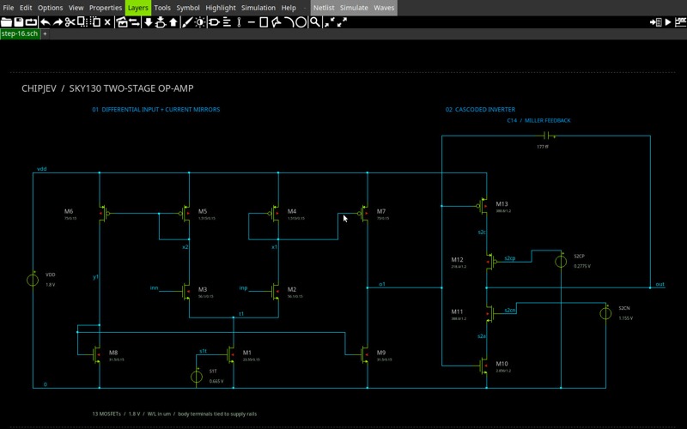Delete selection with the X icon

pyautogui.click(x=107, y=22)
